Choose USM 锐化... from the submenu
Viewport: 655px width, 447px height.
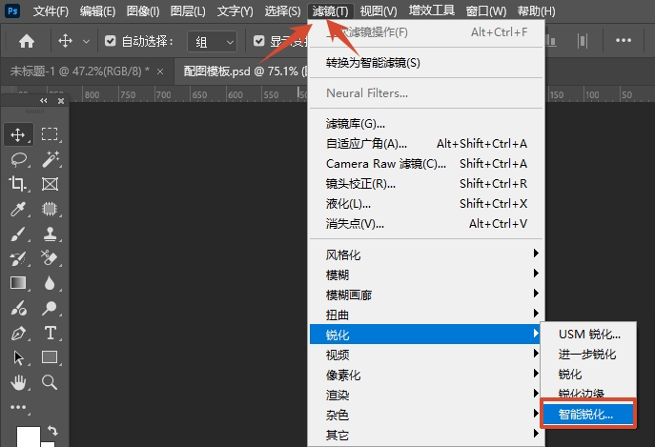[588, 335]
